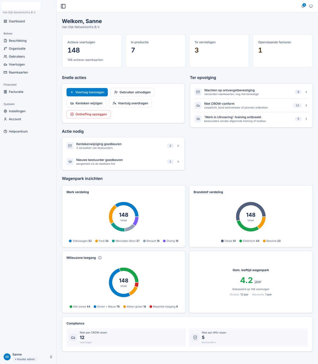Screen dimensions: 318x364
Task: Click the Voertuig toevoegen button
Action: [87, 92]
